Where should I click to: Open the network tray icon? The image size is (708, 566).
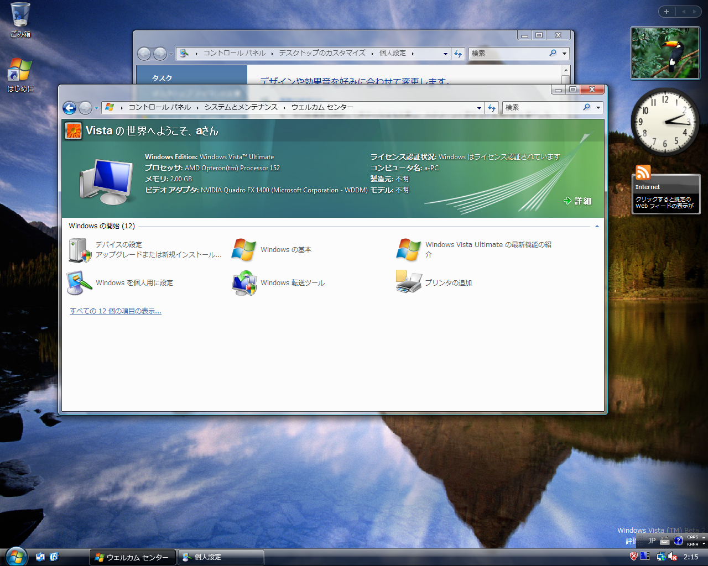coord(660,557)
